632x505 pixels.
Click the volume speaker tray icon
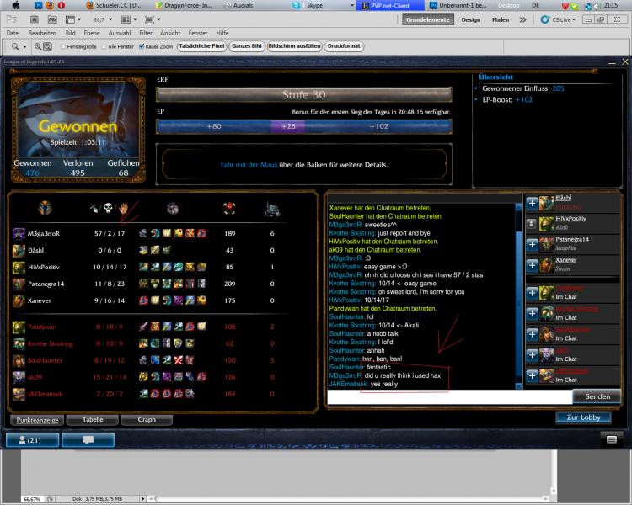click(x=597, y=6)
